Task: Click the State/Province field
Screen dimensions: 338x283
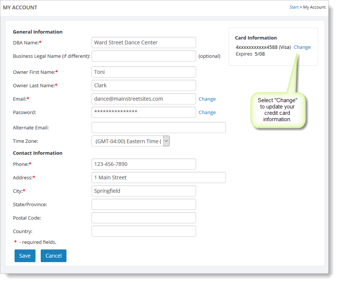Action: [143, 204]
